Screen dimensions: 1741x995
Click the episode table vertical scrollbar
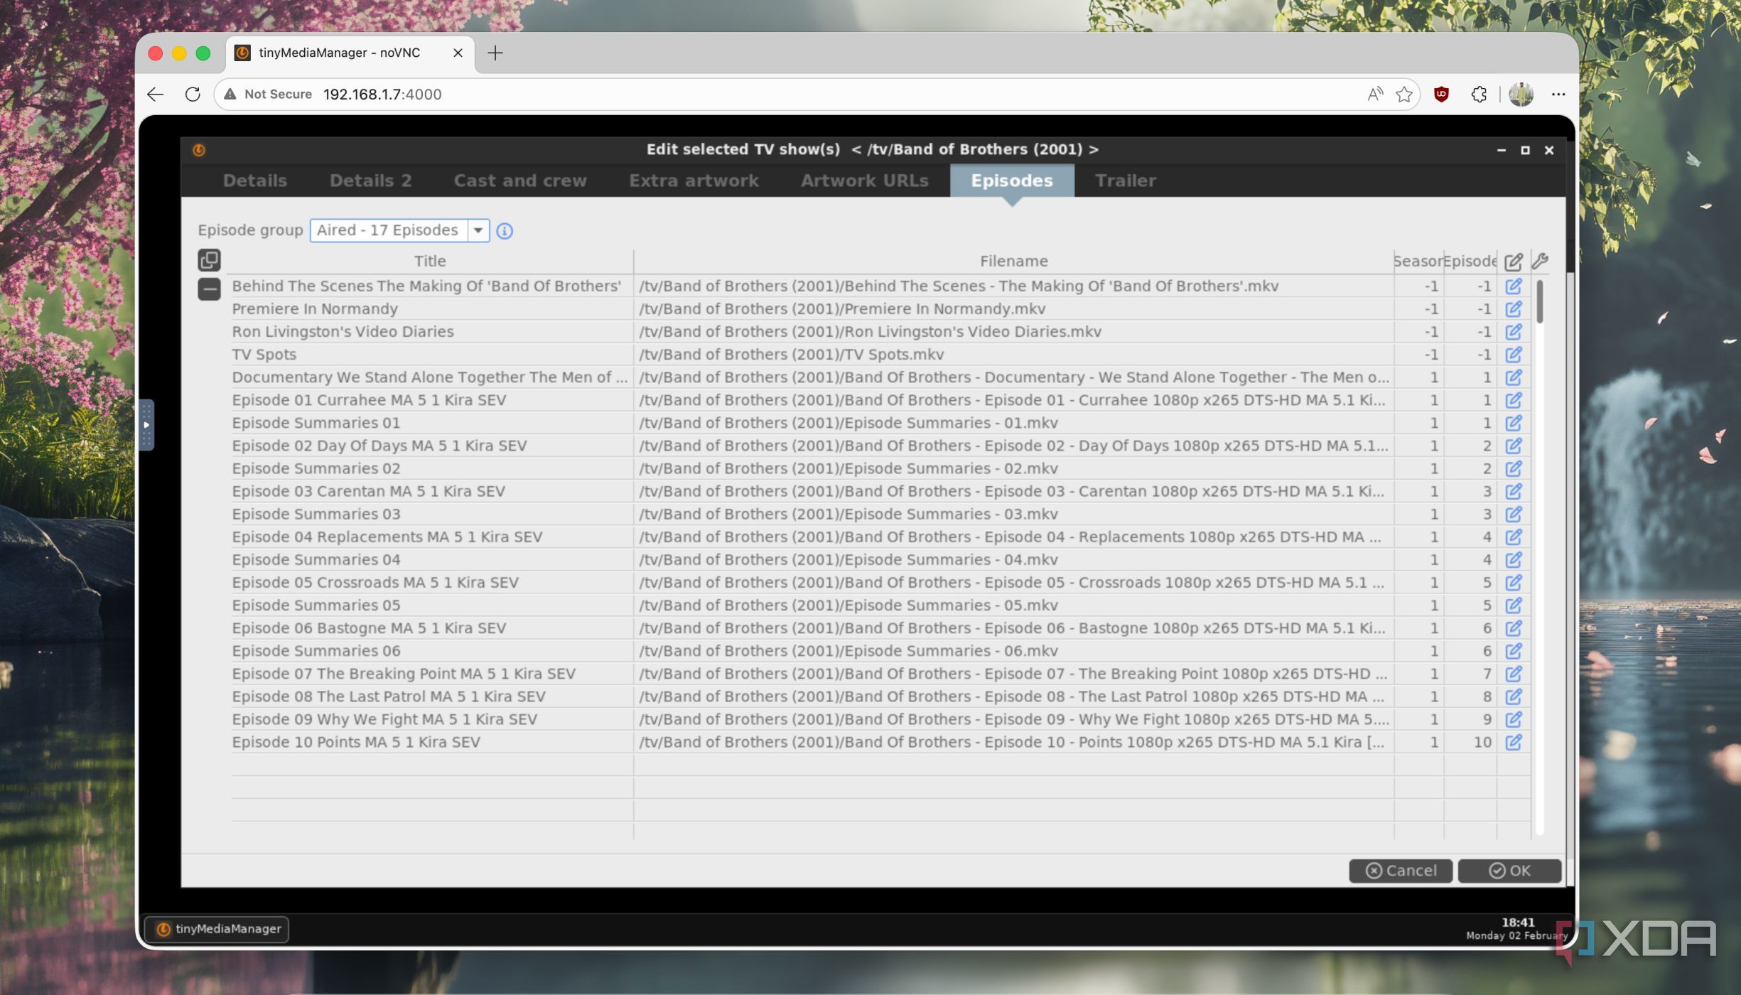click(1539, 301)
